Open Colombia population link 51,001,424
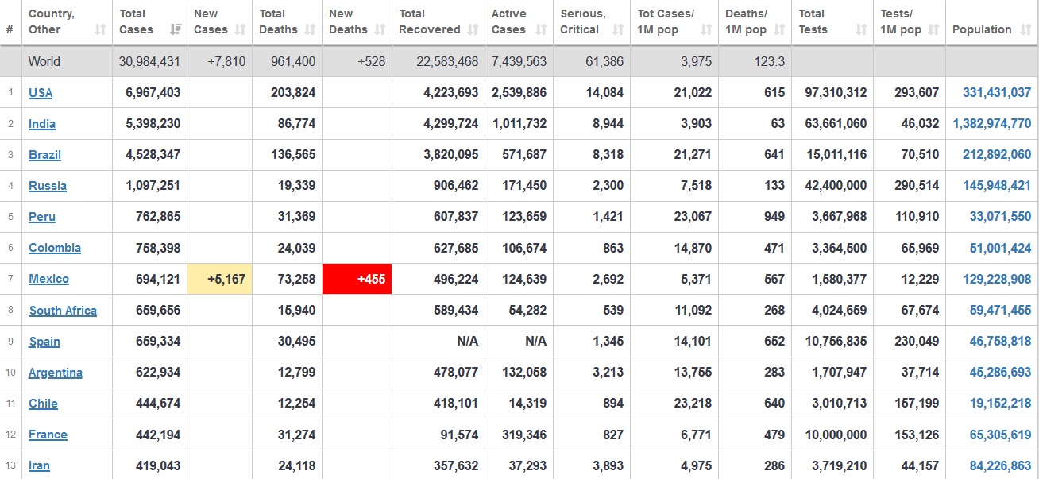 (1001, 248)
